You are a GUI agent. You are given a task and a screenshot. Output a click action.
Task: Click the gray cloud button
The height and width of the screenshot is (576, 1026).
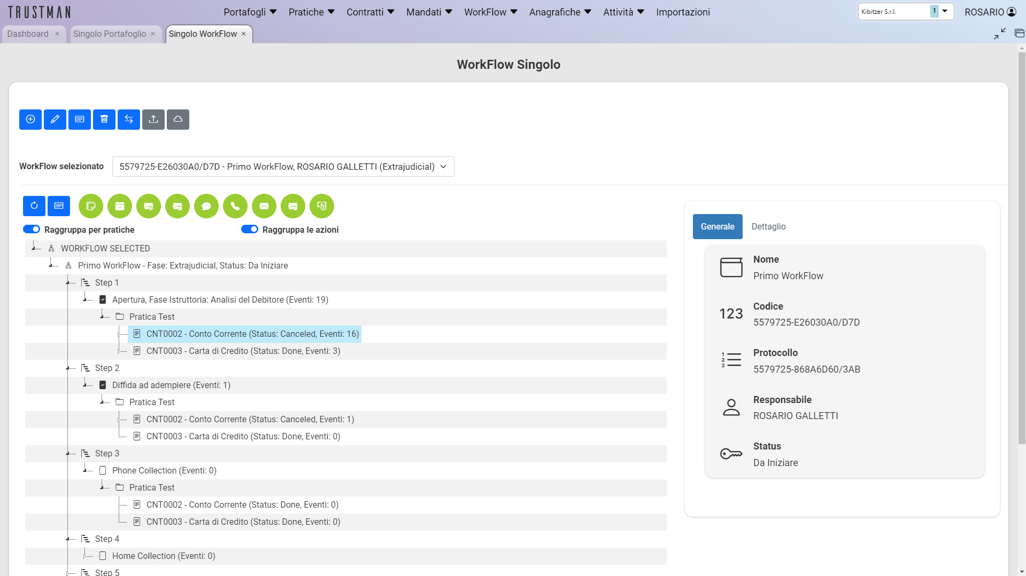tap(178, 119)
